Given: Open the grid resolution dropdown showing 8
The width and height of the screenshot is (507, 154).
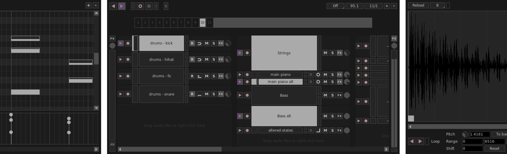Looking at the screenshot, I should click(437, 5).
